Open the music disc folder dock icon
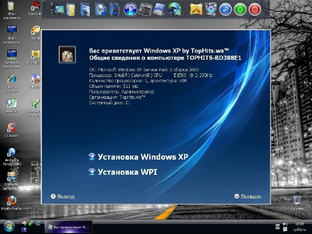This screenshot has width=312, height=234. point(101,9)
